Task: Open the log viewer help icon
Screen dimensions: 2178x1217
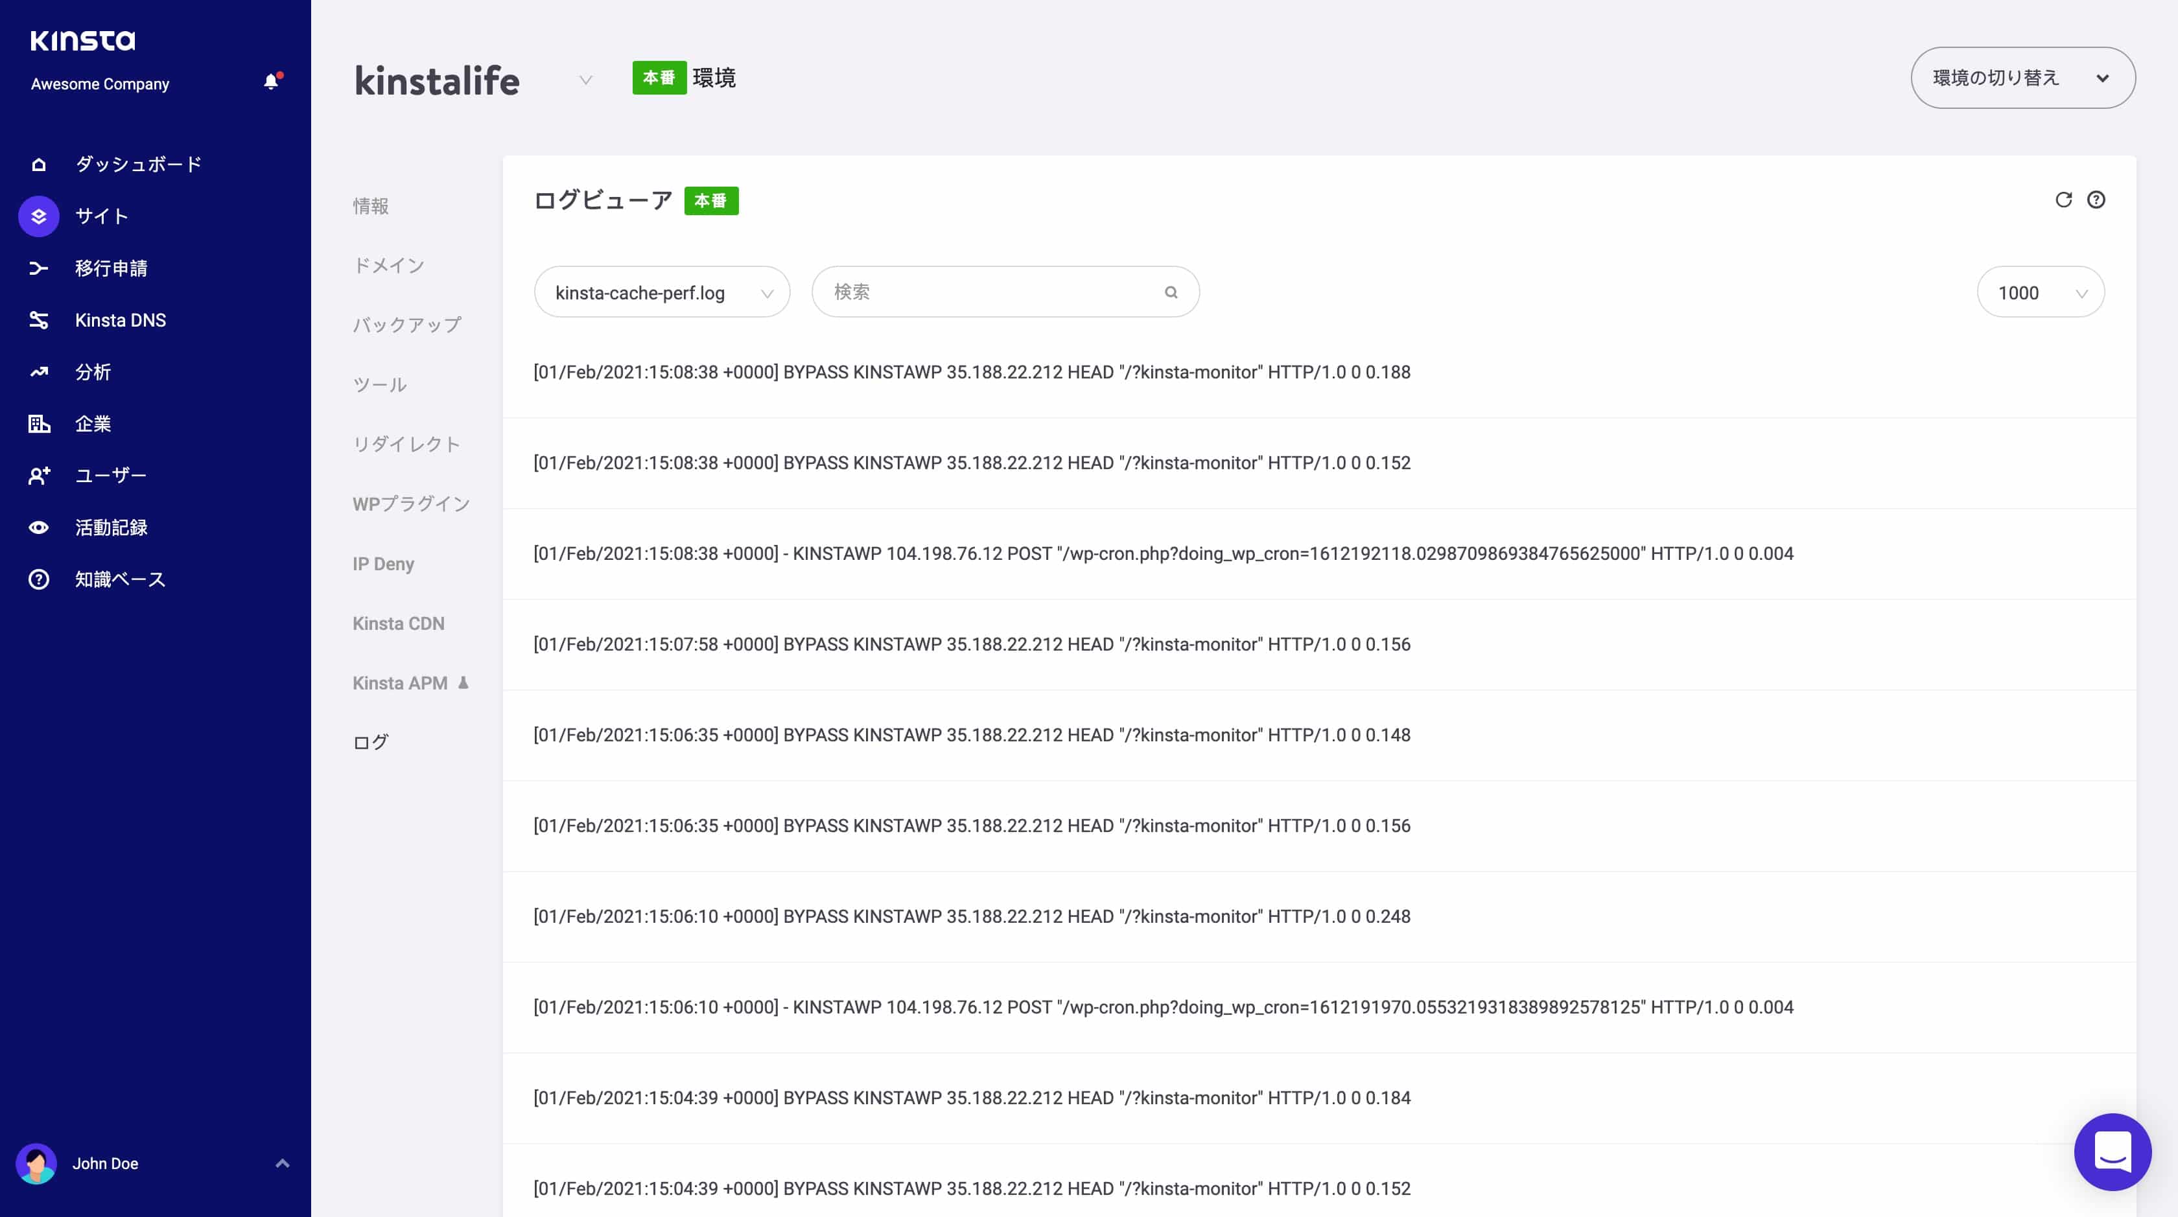Action: (x=2096, y=200)
